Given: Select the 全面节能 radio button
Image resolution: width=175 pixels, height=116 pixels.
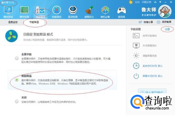Looking at the screenshot, I should 17,58.
